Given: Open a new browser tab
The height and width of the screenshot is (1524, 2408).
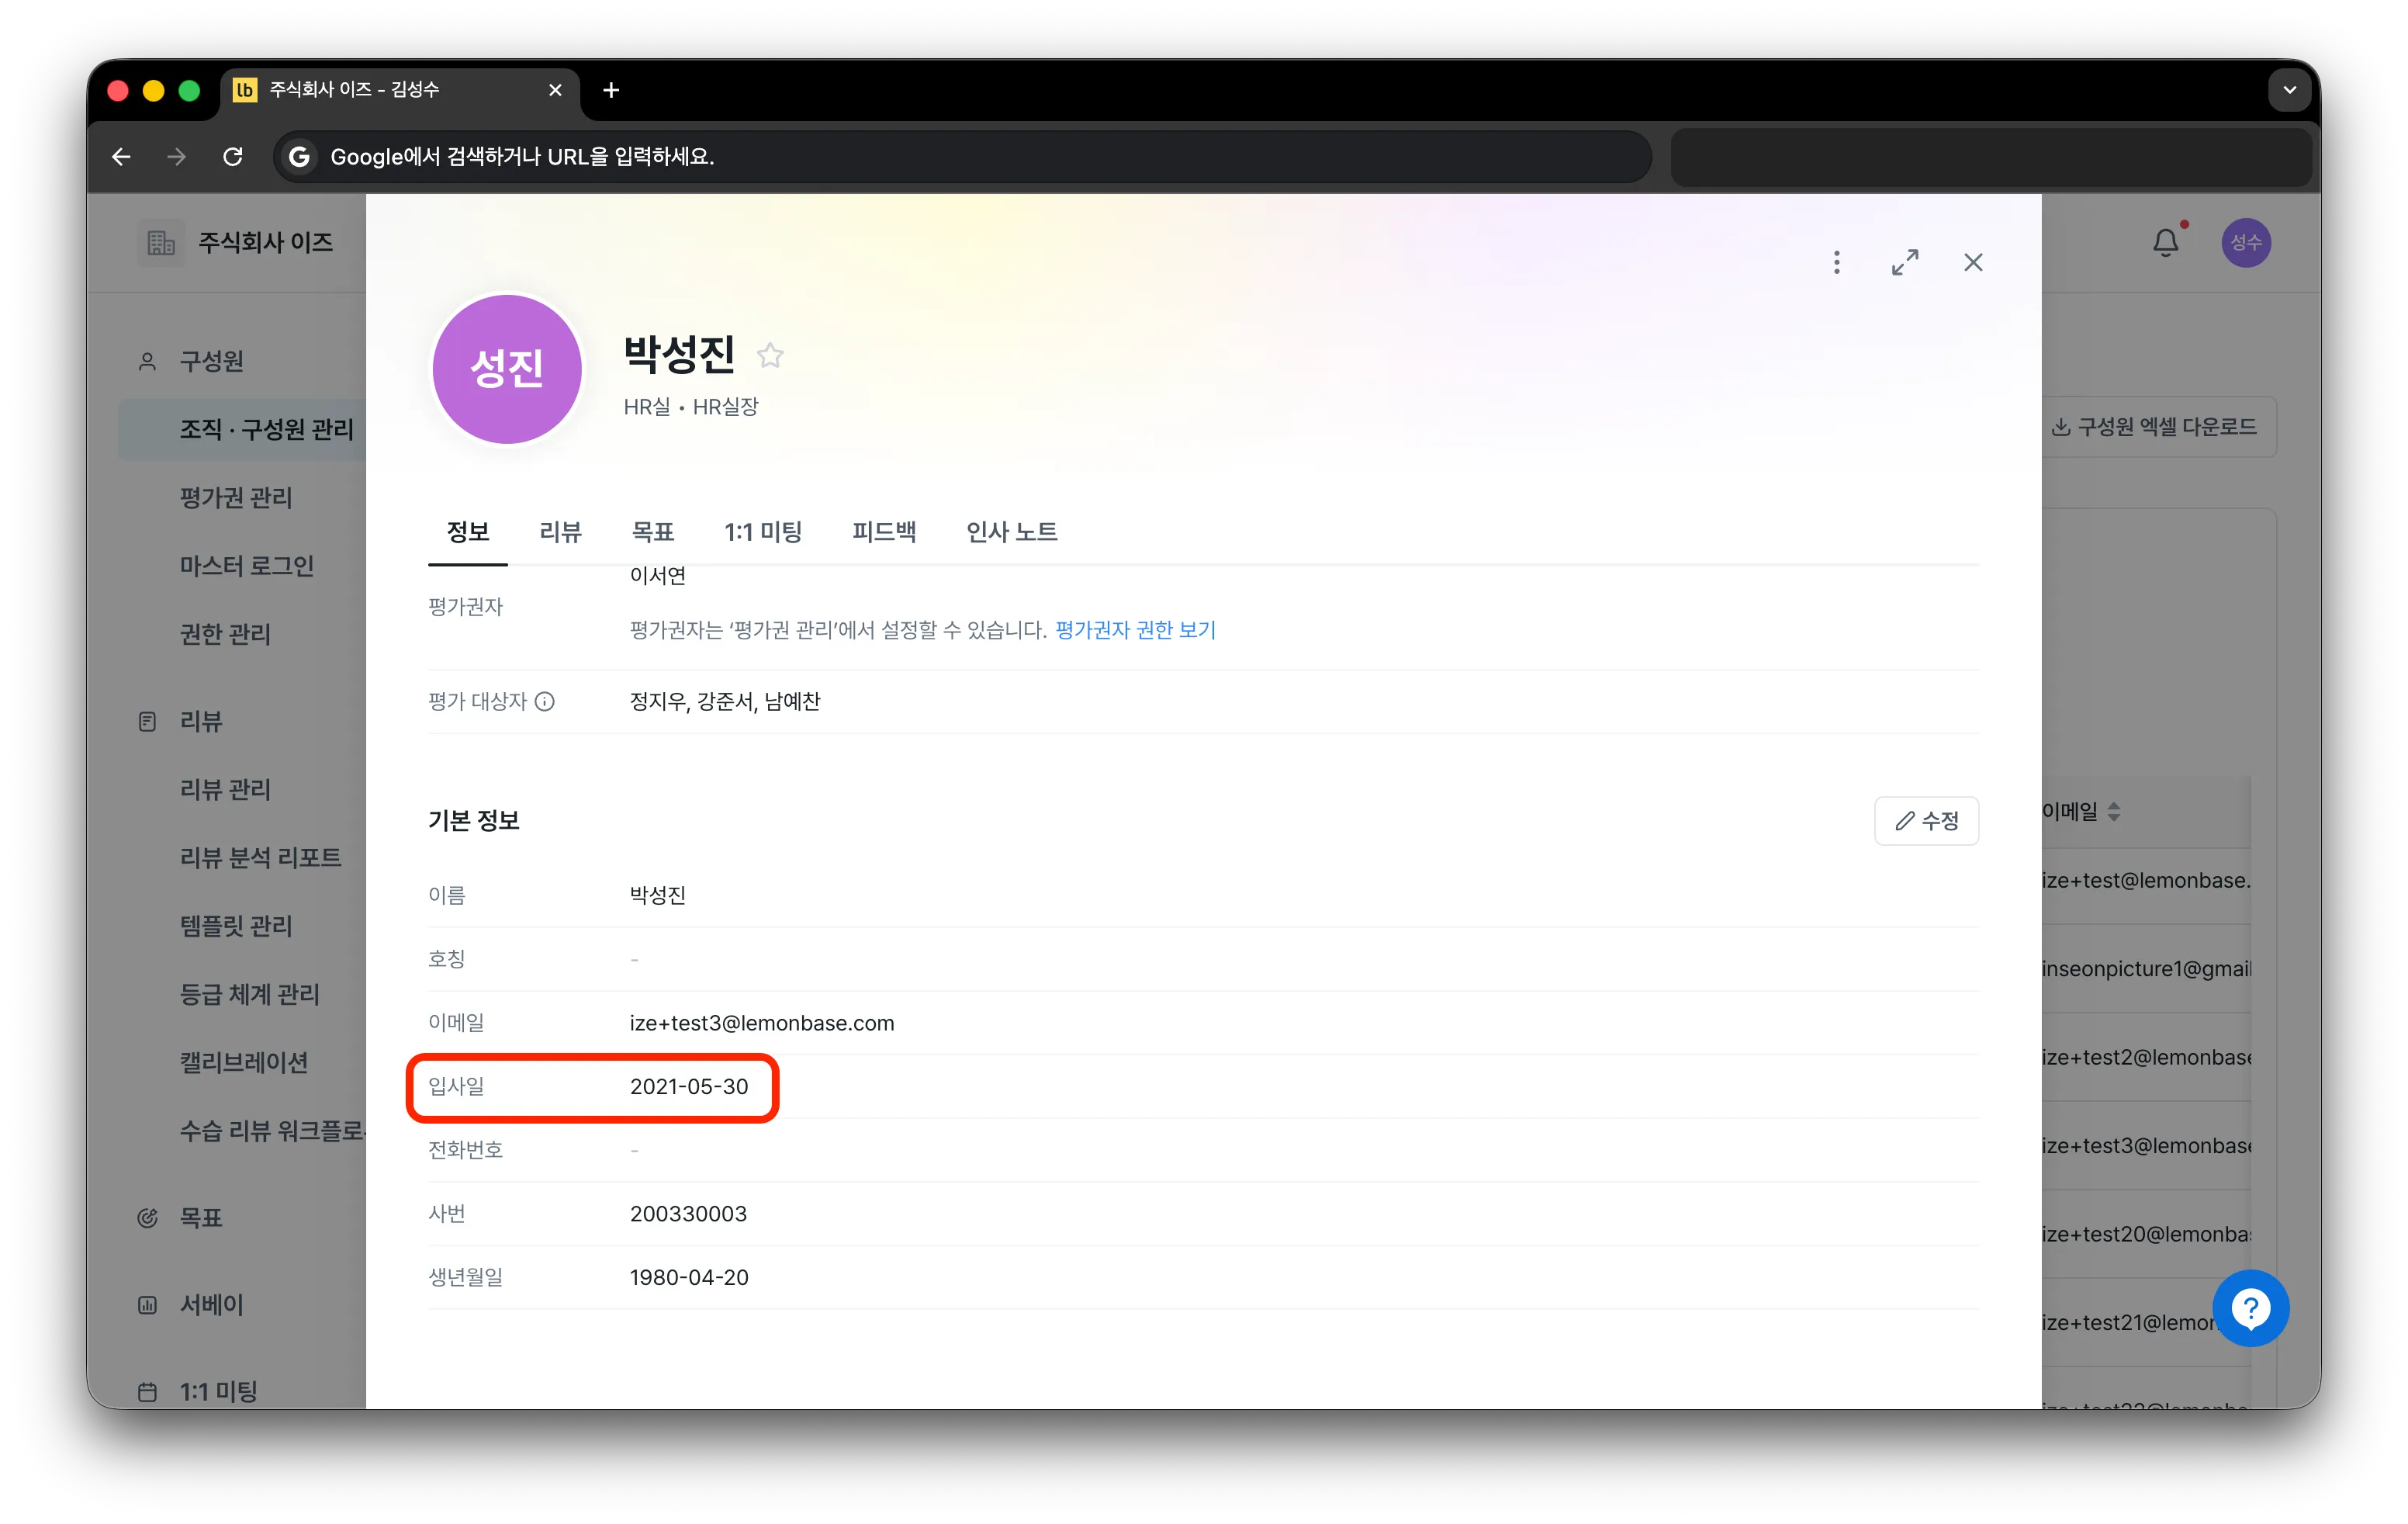Looking at the screenshot, I should point(611,90).
